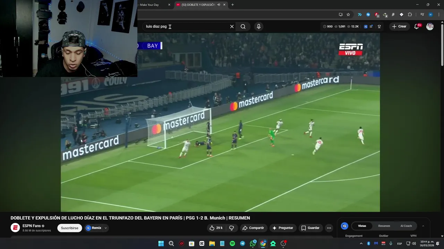444x249 pixels.
Task: Click the Engagement label in vidIQ panel
Action: [354, 236]
